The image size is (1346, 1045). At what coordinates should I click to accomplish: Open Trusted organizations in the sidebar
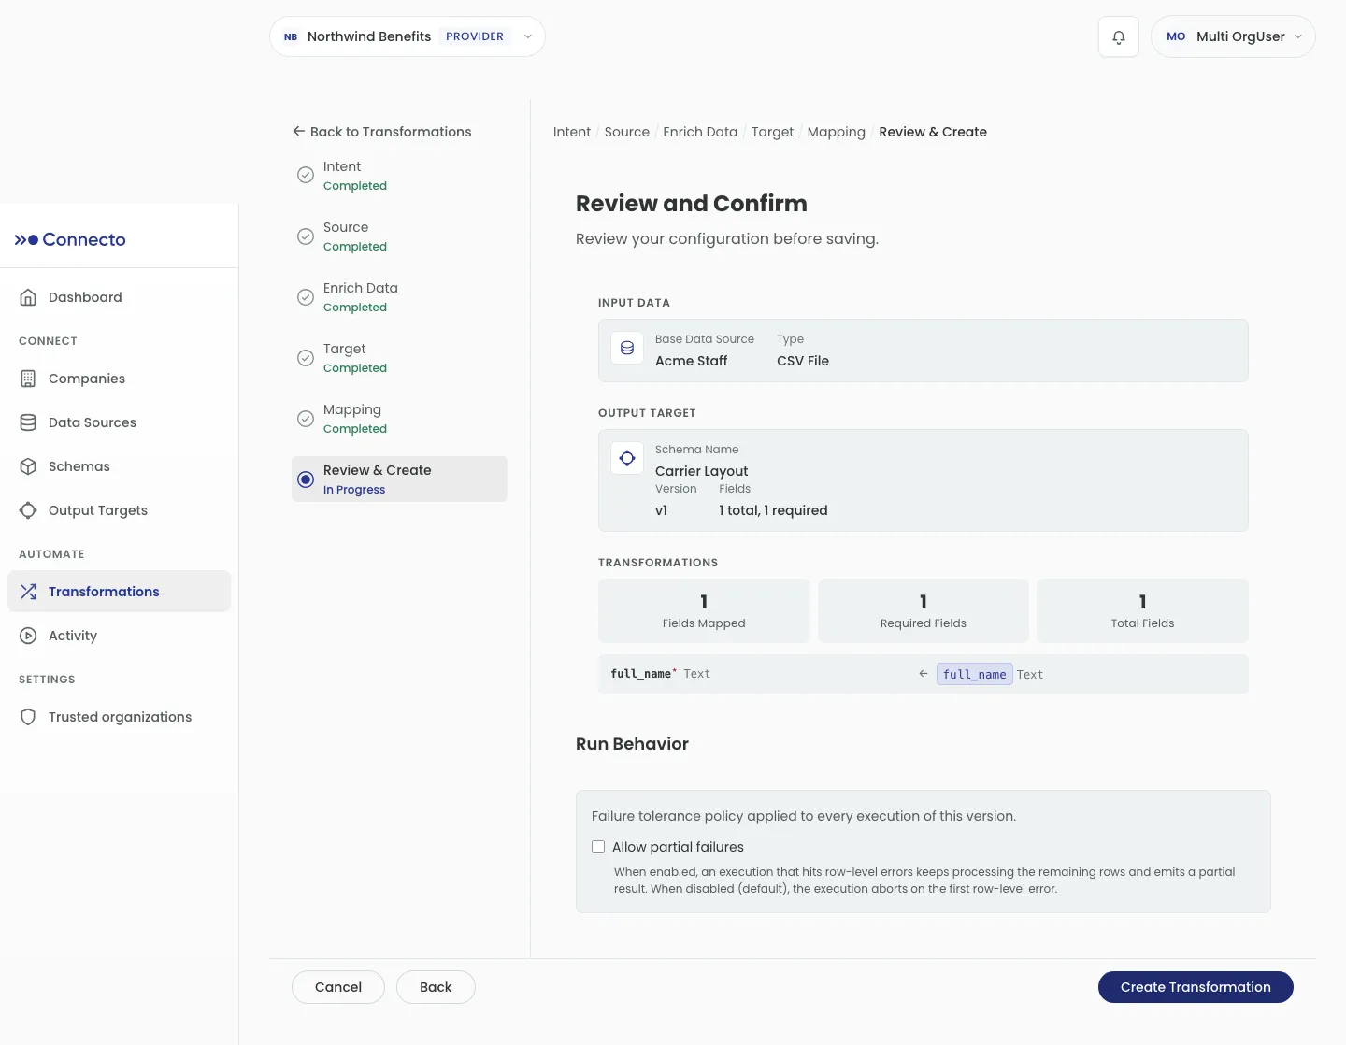point(119,717)
